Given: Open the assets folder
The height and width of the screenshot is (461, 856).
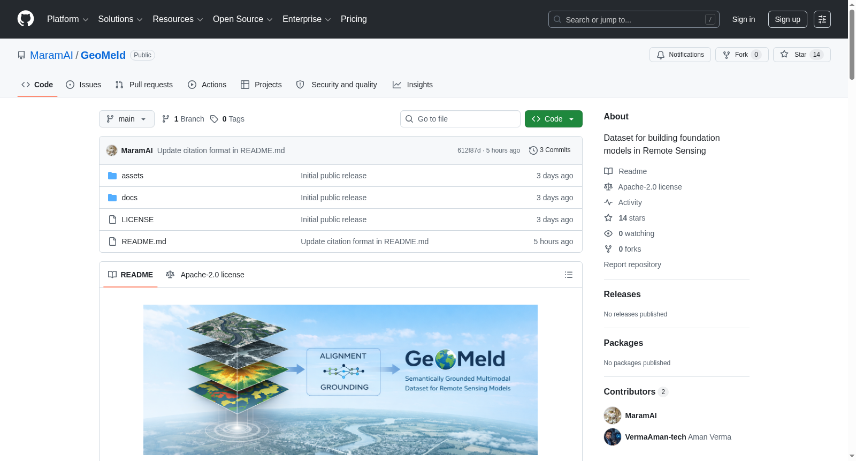Looking at the screenshot, I should (132, 176).
